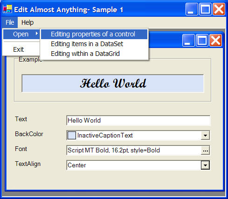Click the TextAlign Center combo box

click(138, 165)
